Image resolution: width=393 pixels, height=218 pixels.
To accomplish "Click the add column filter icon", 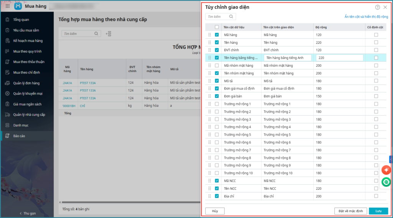I will pos(109,34).
